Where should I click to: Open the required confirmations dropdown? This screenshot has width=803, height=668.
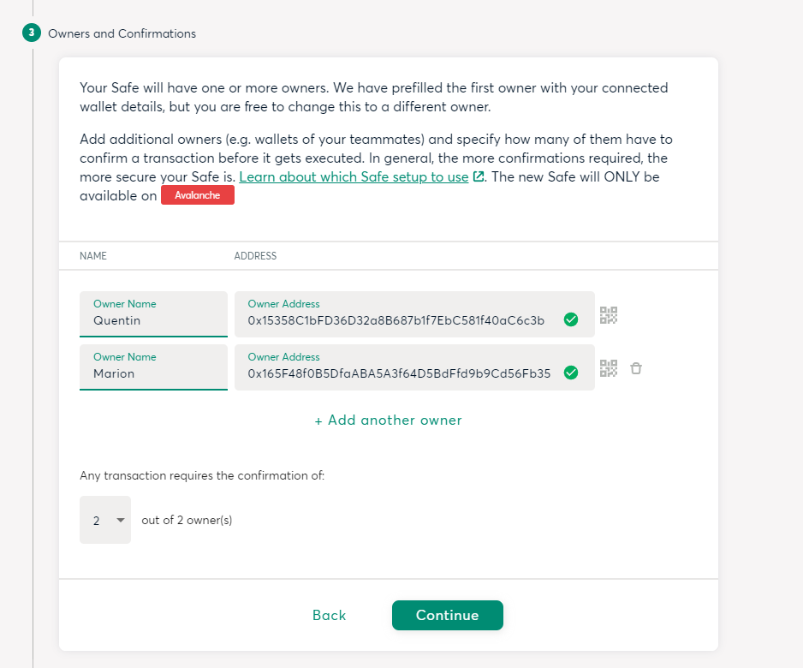point(104,520)
